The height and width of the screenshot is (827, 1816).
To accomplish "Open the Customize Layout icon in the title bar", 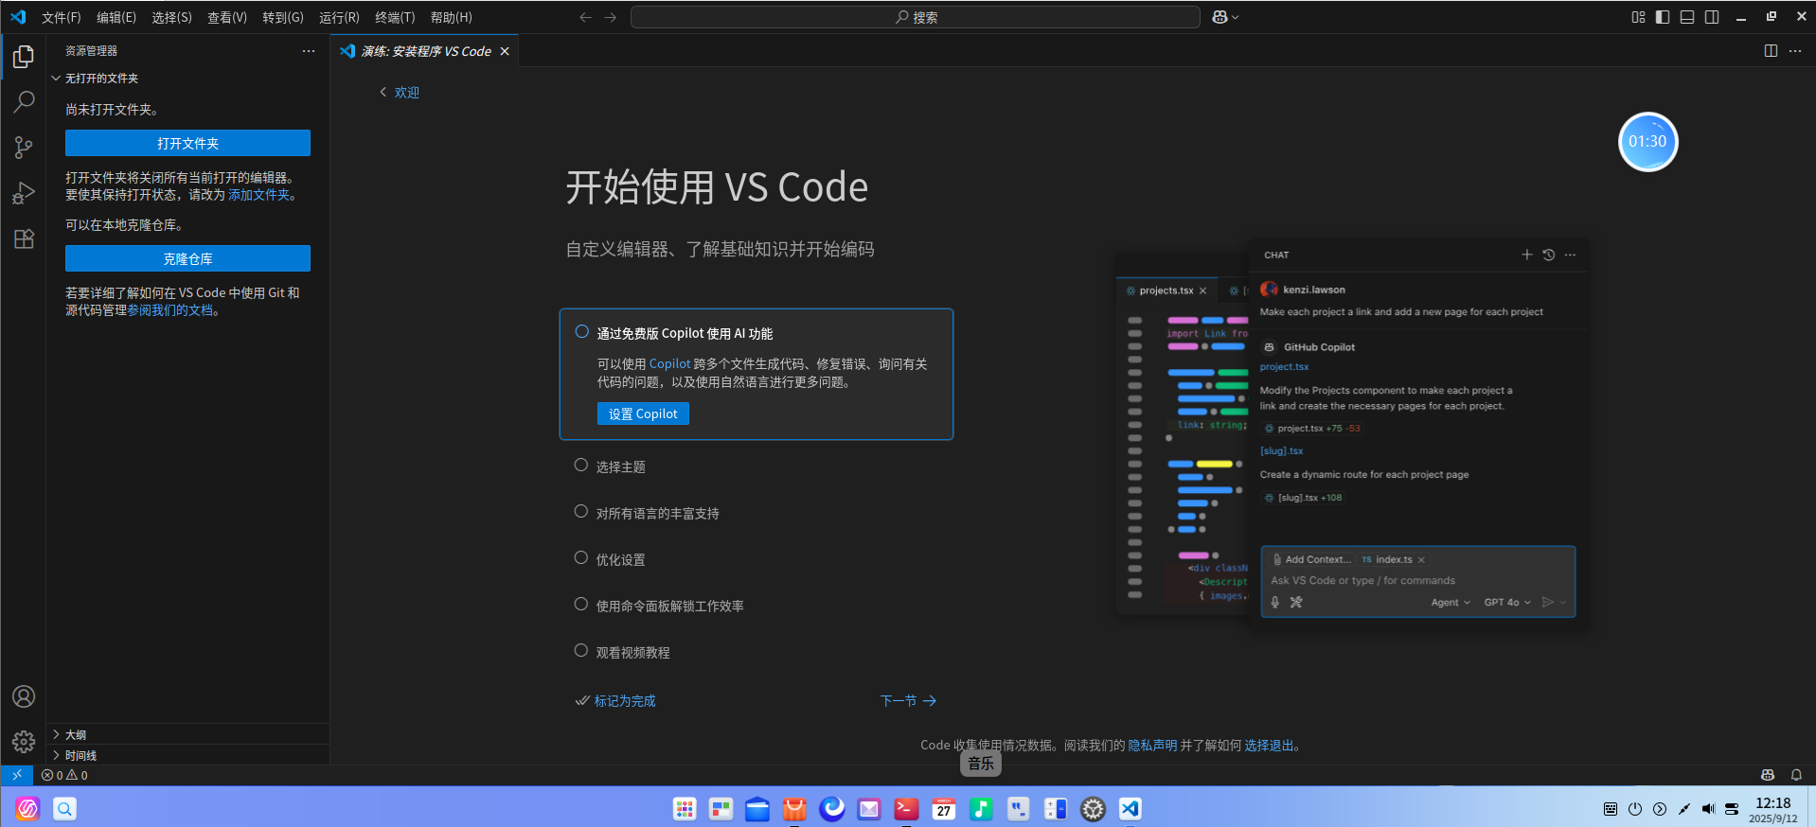I will pyautogui.click(x=1638, y=17).
